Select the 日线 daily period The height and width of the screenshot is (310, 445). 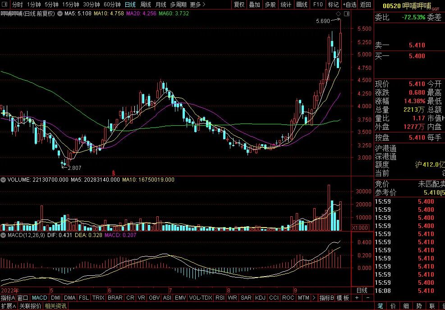[x=130, y=5]
